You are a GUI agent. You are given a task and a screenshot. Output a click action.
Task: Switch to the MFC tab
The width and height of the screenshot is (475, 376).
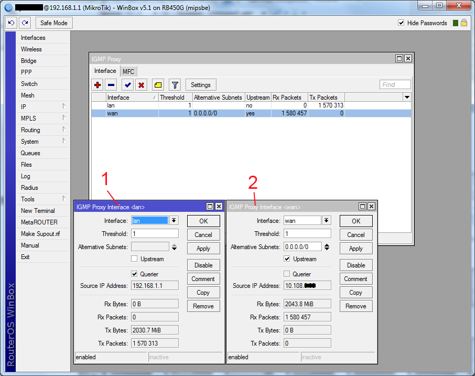pyautogui.click(x=128, y=71)
